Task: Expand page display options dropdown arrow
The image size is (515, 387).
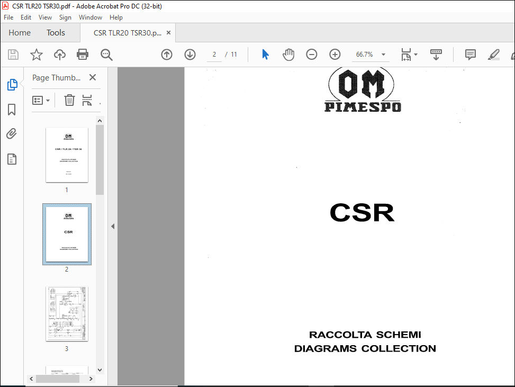Action: pyautogui.click(x=416, y=55)
